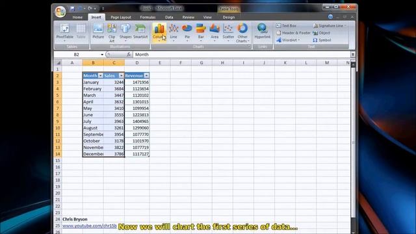Customize Quick Access Toolbar dropdown
The height and width of the screenshot is (234, 416).
point(103,8)
